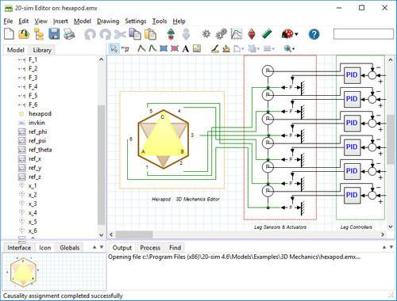Click the blue Help question mark icon

coord(314,34)
